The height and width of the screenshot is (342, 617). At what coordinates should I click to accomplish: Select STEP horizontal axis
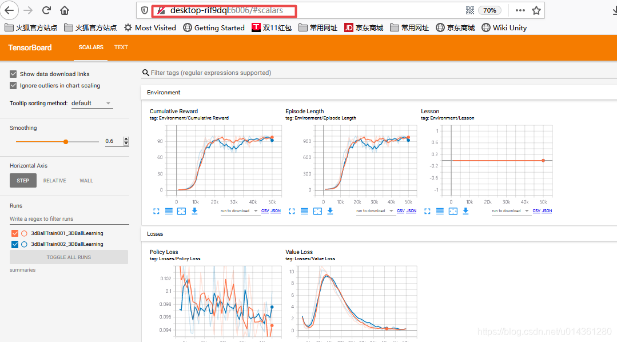pyautogui.click(x=23, y=181)
